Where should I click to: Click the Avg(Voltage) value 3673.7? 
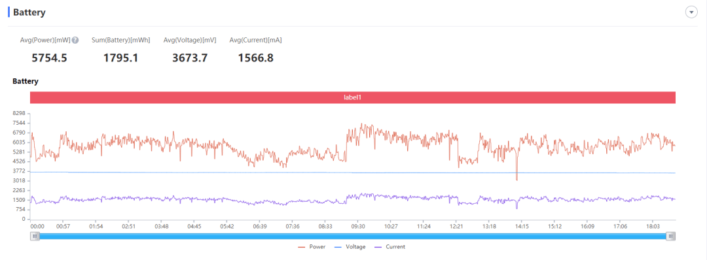[x=190, y=57]
